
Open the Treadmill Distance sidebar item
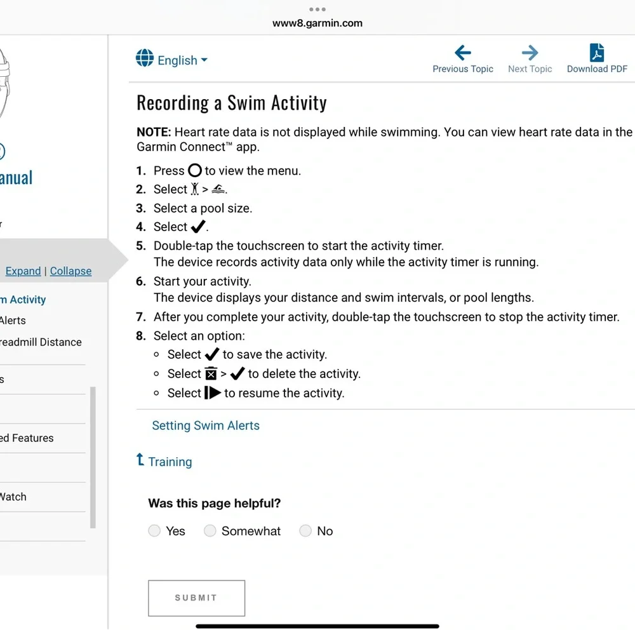[x=41, y=342]
